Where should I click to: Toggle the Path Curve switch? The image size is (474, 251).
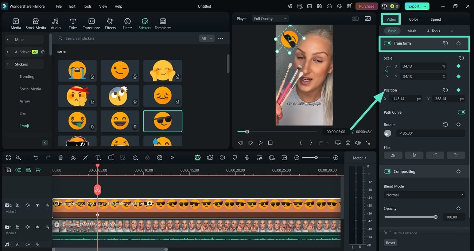(461, 112)
